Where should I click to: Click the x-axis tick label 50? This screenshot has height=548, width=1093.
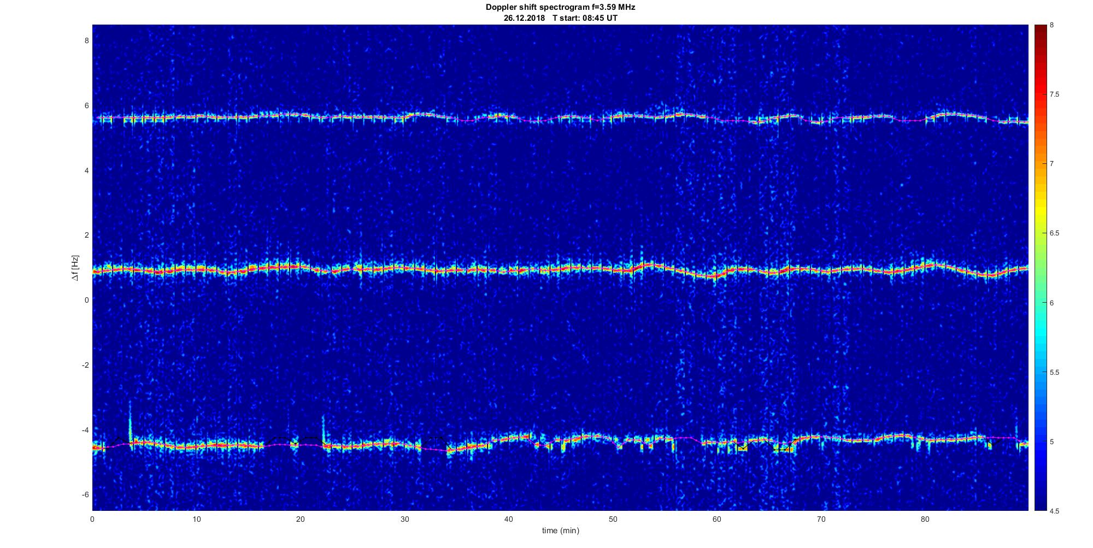613,520
